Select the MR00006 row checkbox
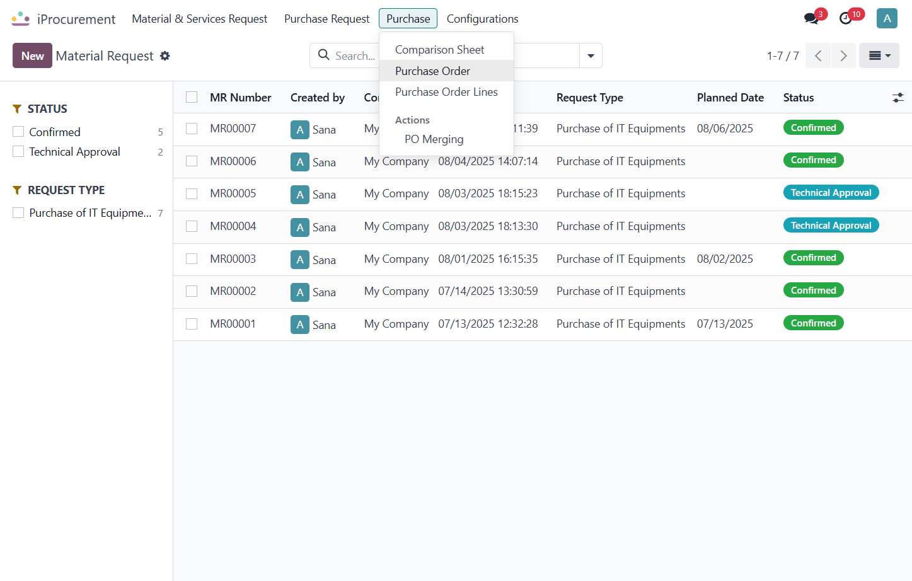Viewport: 912px width, 581px height. coord(192,161)
